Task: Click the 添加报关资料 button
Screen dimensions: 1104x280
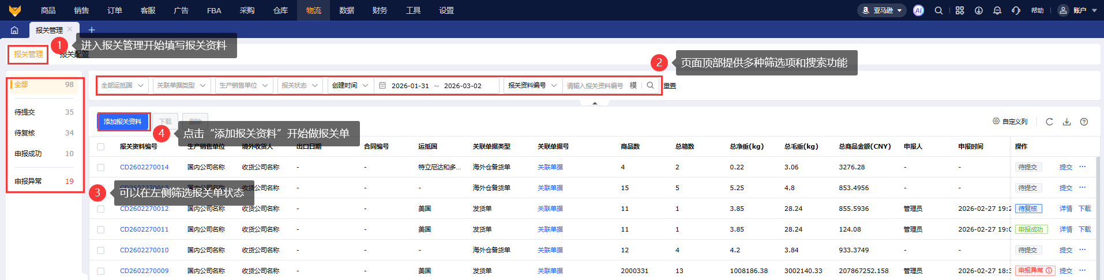Action: tap(123, 122)
